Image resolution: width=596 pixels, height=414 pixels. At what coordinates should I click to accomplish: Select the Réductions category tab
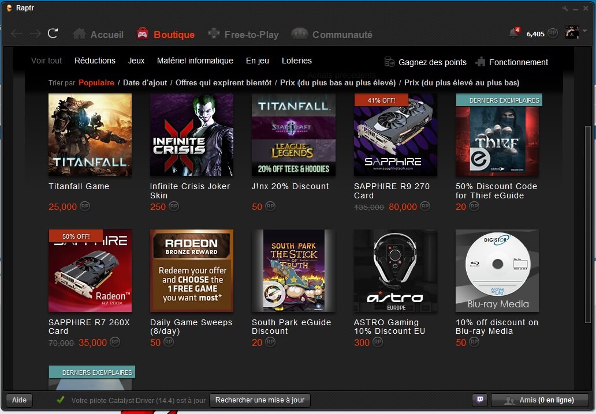point(95,61)
